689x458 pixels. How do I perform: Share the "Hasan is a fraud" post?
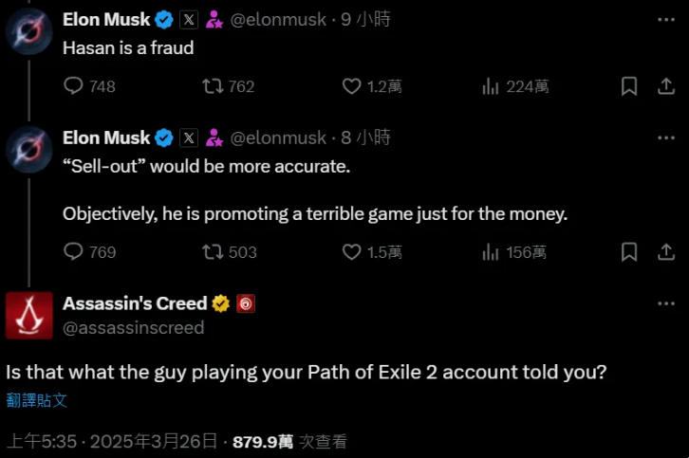coord(665,86)
